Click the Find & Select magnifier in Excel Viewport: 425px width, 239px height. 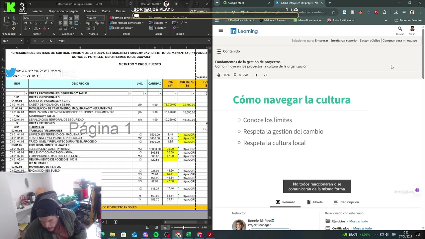183,23
